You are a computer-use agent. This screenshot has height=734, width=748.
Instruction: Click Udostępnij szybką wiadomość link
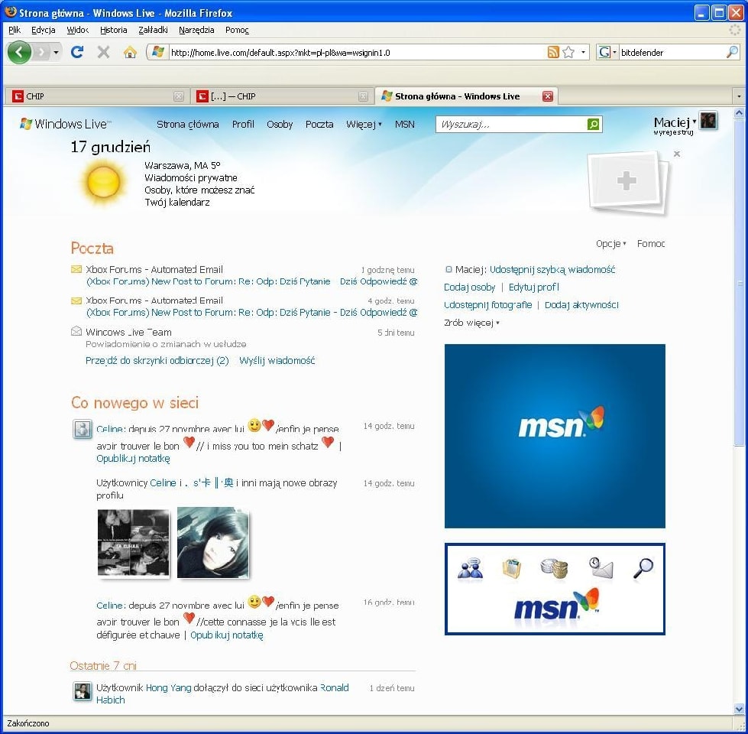tap(552, 270)
